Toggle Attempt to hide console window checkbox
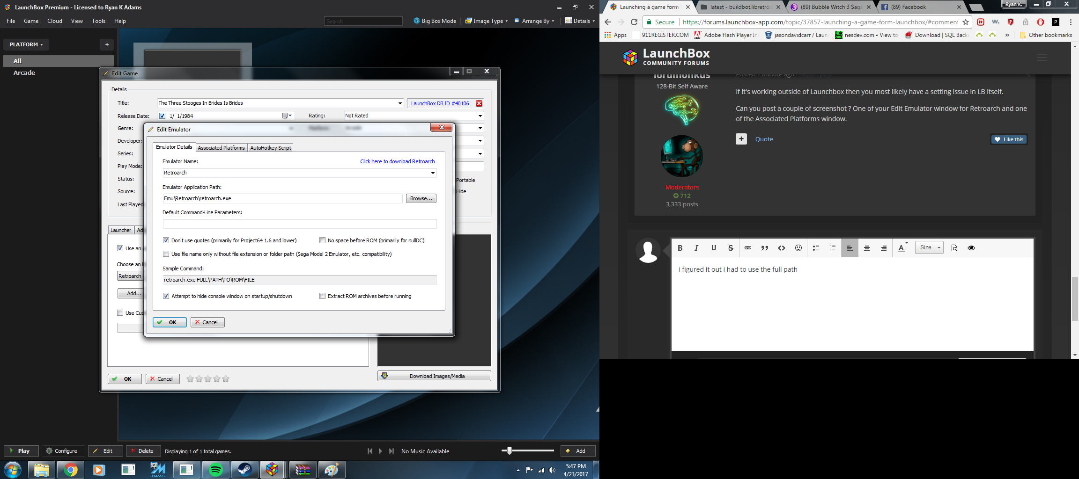 166,296
